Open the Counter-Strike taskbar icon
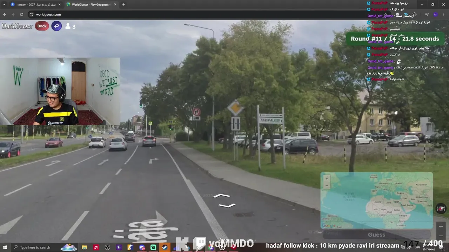 (x=130, y=247)
